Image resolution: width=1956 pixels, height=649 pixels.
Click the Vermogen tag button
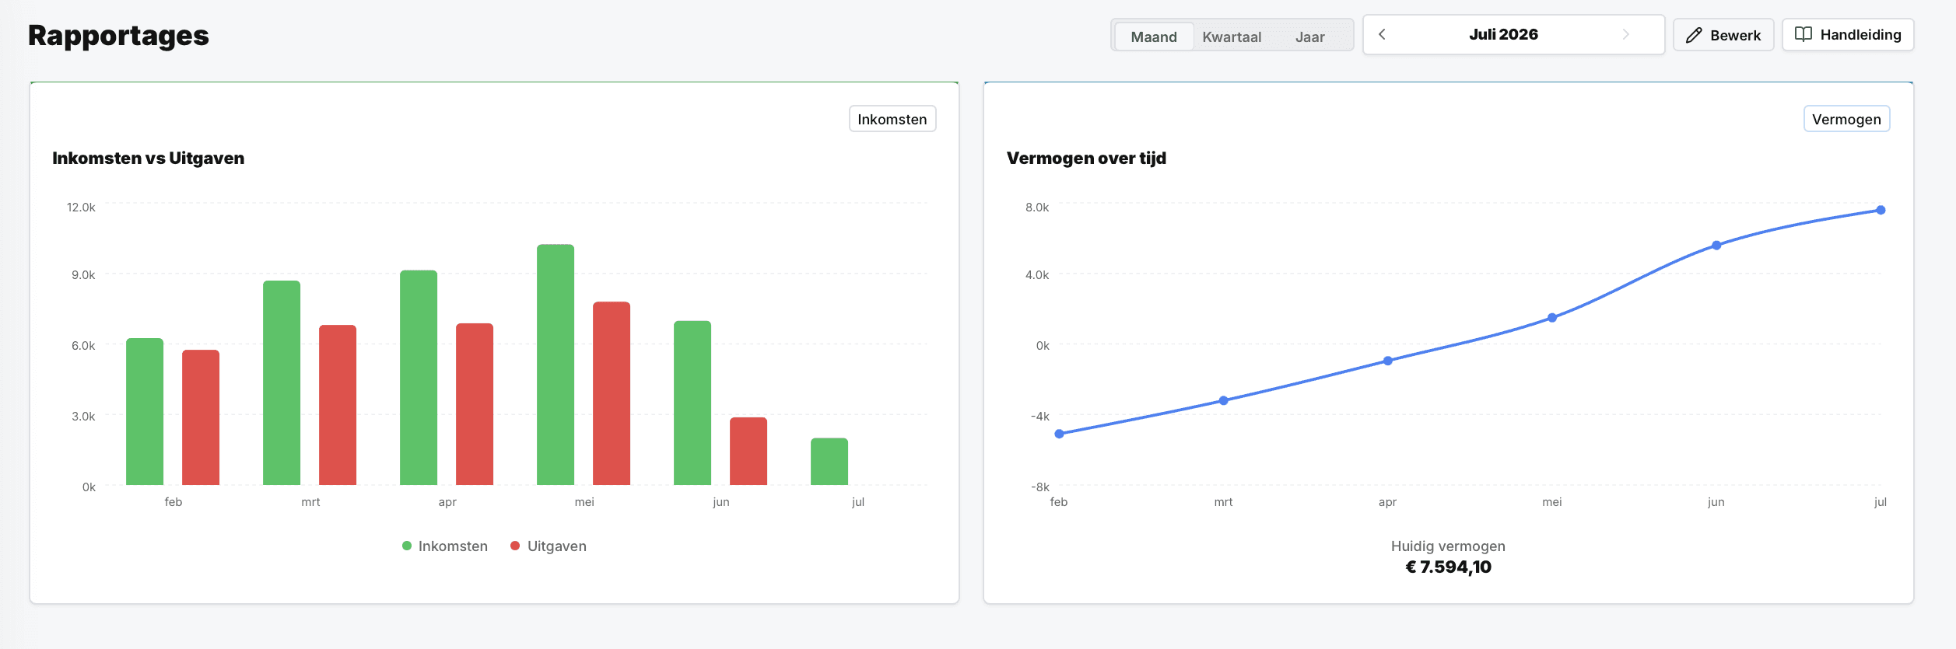(1846, 119)
